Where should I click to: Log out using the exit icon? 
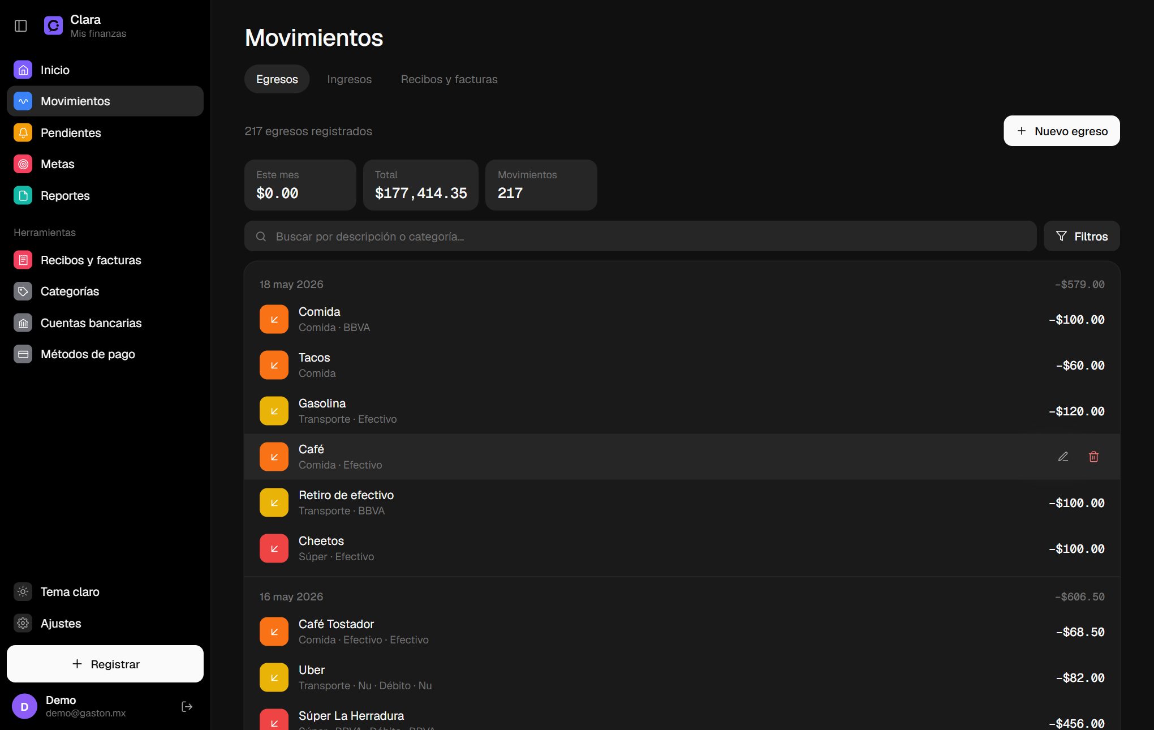[x=187, y=706]
